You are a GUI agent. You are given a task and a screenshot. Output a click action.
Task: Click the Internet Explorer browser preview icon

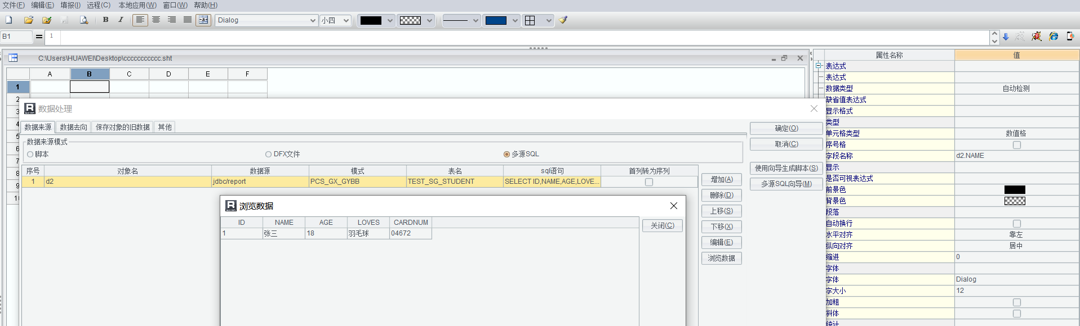1054,37
